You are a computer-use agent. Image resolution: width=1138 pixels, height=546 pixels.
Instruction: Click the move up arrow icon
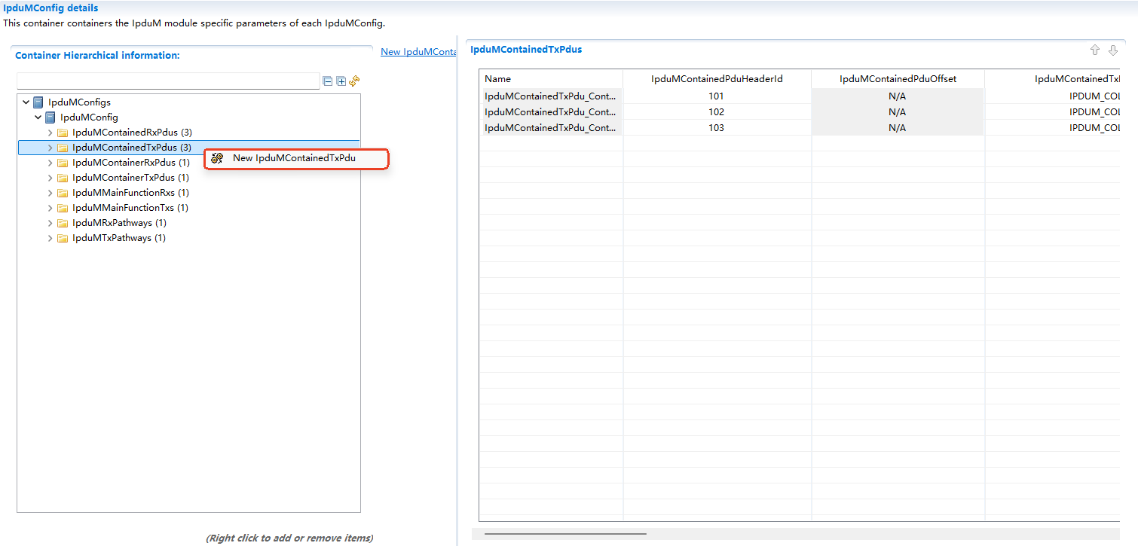(1095, 50)
